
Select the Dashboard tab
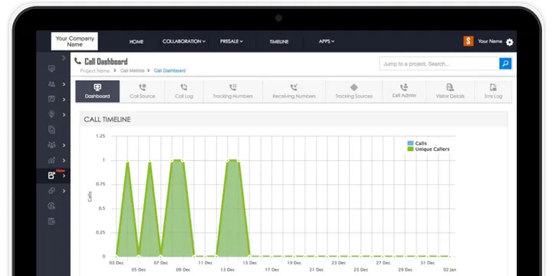tap(97, 91)
